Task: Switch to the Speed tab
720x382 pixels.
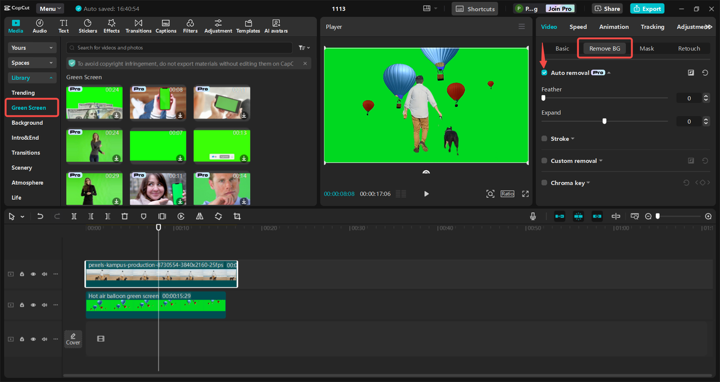Action: point(578,26)
